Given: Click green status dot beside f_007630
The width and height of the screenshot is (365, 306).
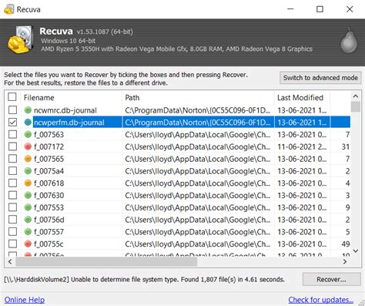Looking at the screenshot, I should pyautogui.click(x=28, y=195).
